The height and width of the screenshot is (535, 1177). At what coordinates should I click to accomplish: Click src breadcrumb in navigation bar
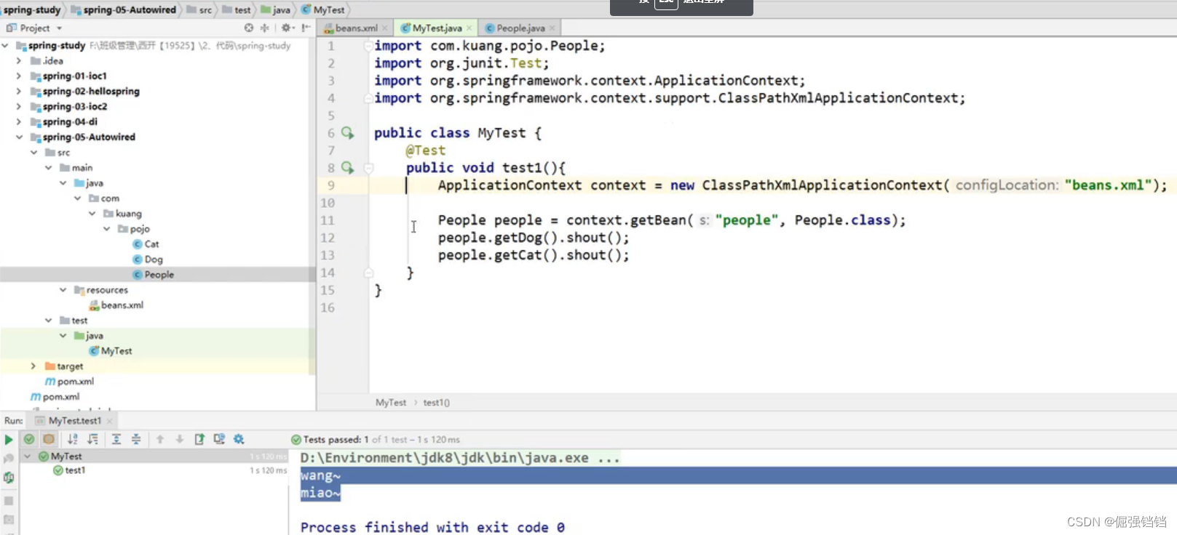pyautogui.click(x=199, y=9)
